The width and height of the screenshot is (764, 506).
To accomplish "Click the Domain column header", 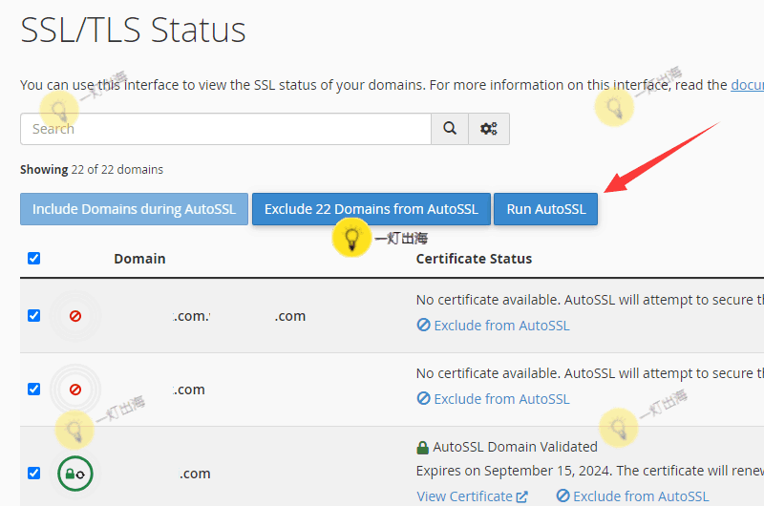I will (x=139, y=259).
